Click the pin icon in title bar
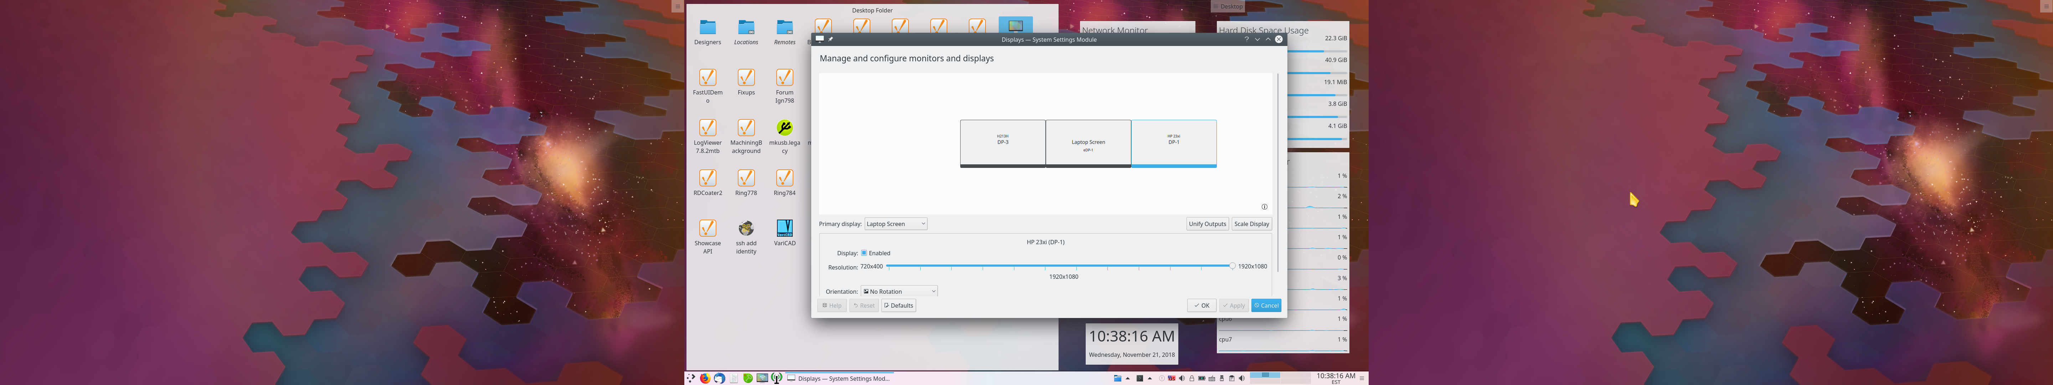Viewport: 2053px width, 385px height. tap(830, 39)
